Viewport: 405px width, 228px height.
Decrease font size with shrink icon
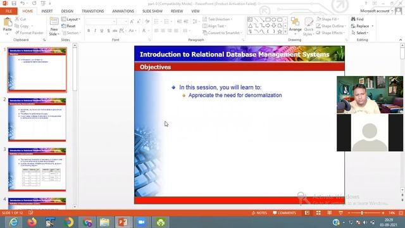[x=139, y=22]
